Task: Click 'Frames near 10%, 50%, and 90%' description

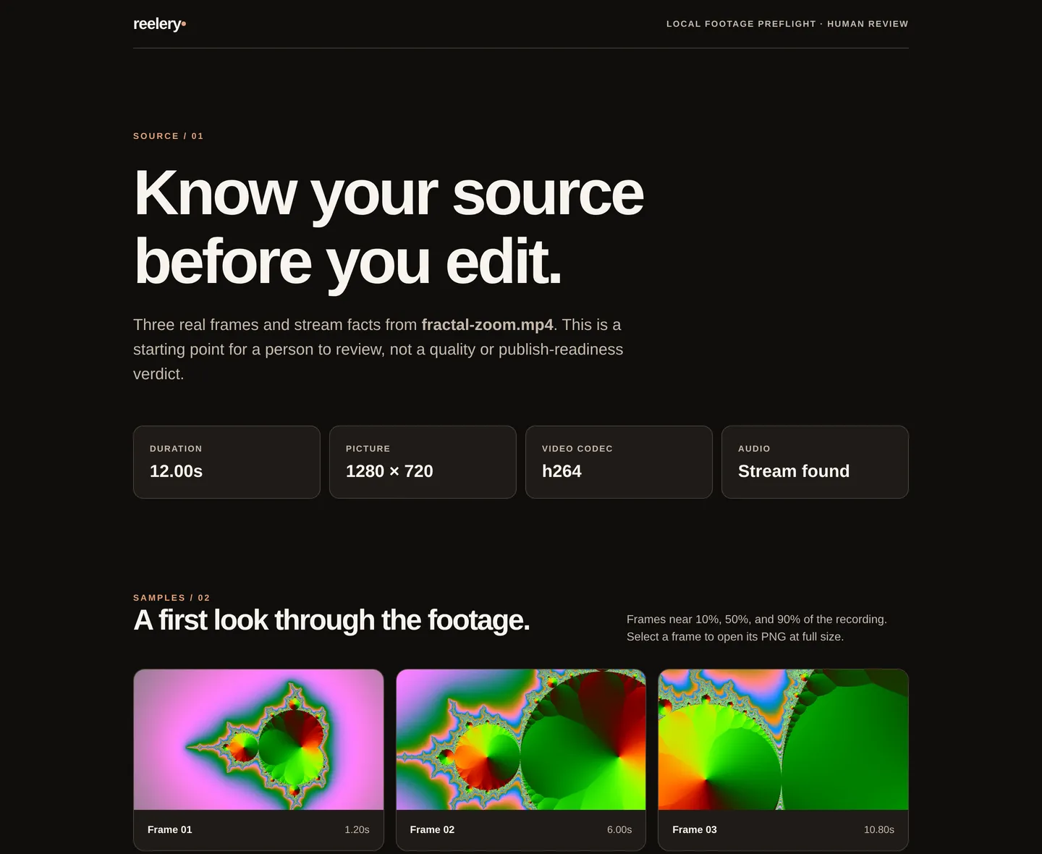Action: (757, 628)
